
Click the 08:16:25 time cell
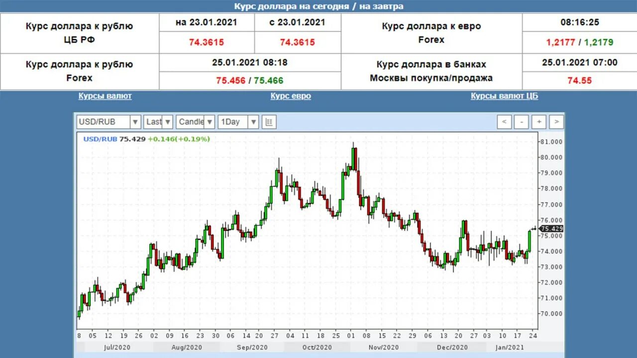[579, 22]
